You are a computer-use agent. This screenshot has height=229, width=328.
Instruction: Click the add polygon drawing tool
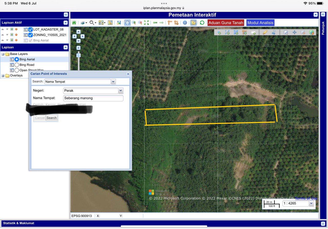click(x=236, y=32)
